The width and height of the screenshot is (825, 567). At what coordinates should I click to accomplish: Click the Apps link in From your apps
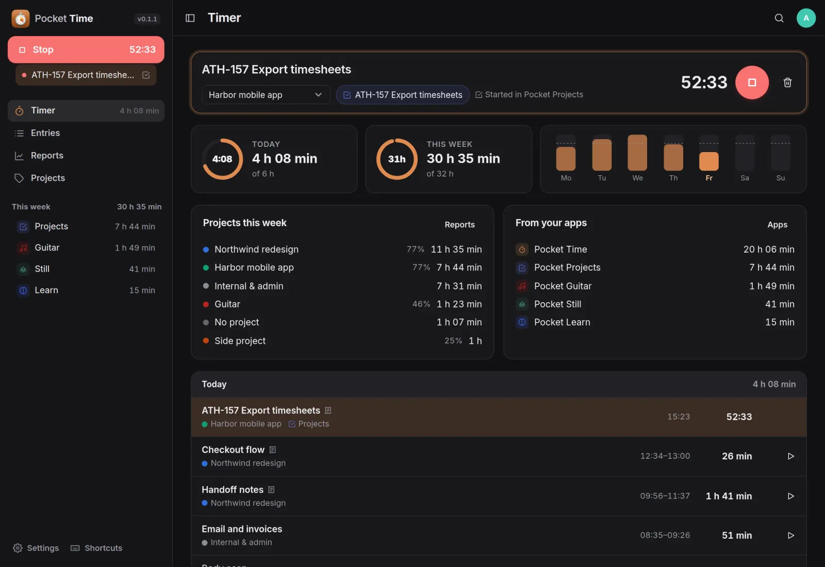click(777, 225)
